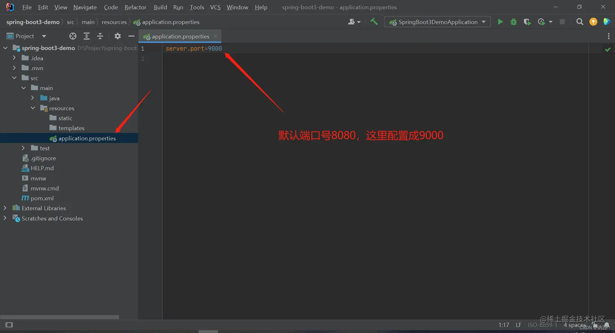
Task: Click src in the breadcrumb path
Action: pyautogui.click(x=70, y=22)
